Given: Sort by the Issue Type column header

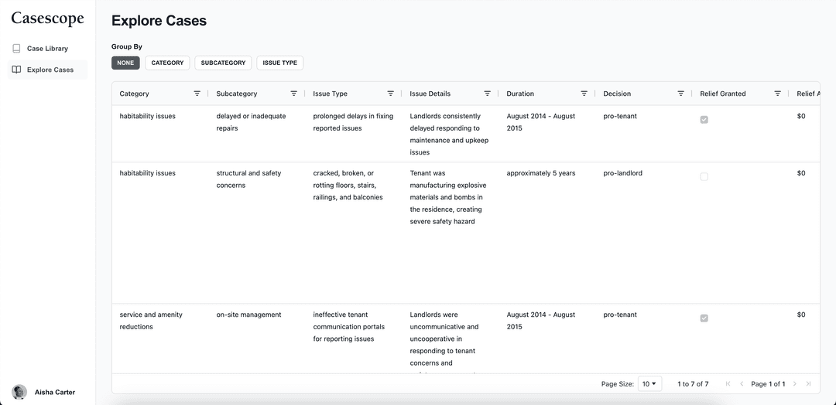Looking at the screenshot, I should 330,94.
